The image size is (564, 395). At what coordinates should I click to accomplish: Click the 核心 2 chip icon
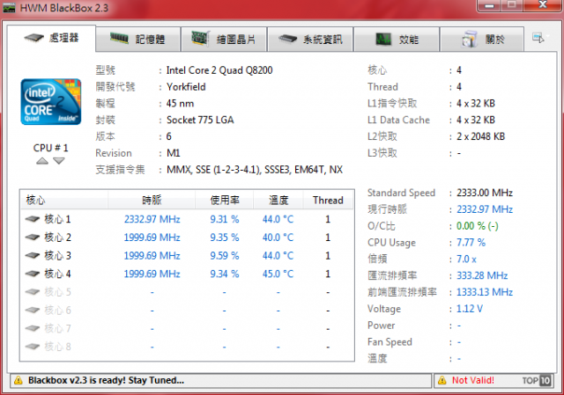(33, 237)
